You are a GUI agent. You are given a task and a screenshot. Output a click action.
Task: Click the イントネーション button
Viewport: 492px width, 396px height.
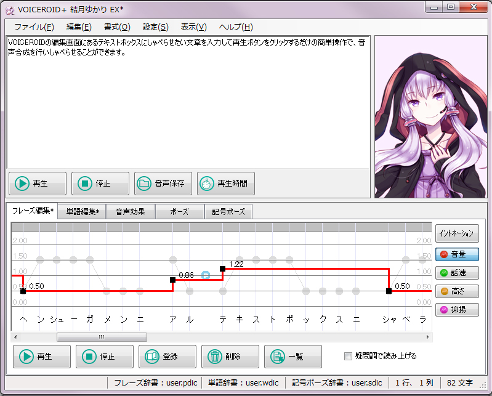pos(457,233)
